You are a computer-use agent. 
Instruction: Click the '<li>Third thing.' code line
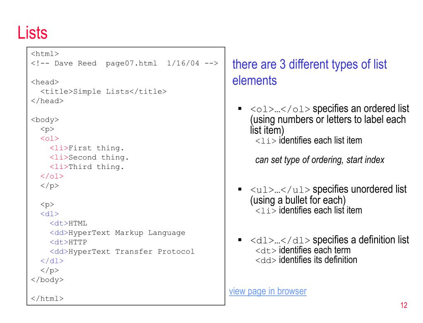[x=87, y=167]
